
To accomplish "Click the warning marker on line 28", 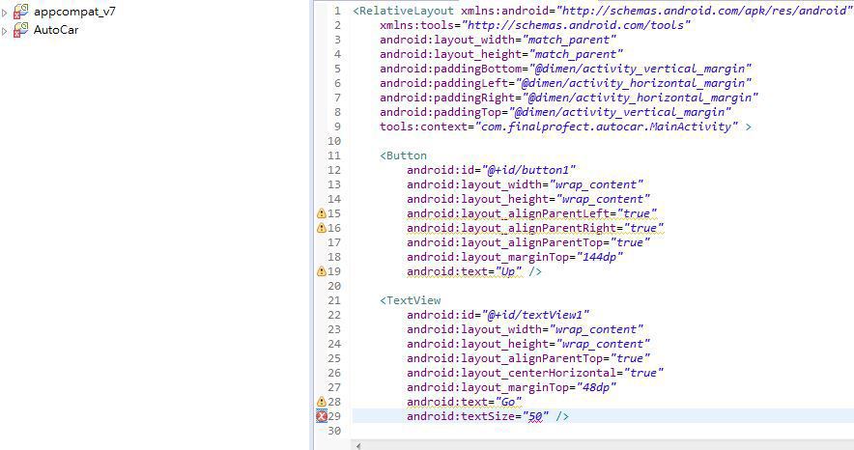I will [322, 402].
